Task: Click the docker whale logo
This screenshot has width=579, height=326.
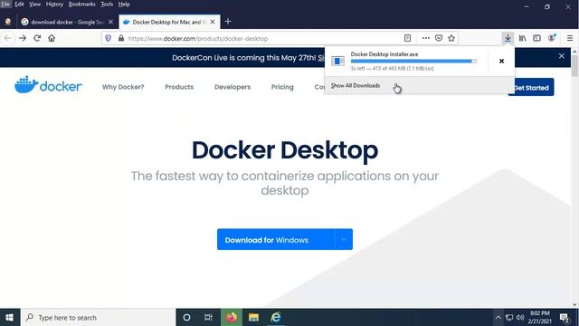Action: coord(48,85)
